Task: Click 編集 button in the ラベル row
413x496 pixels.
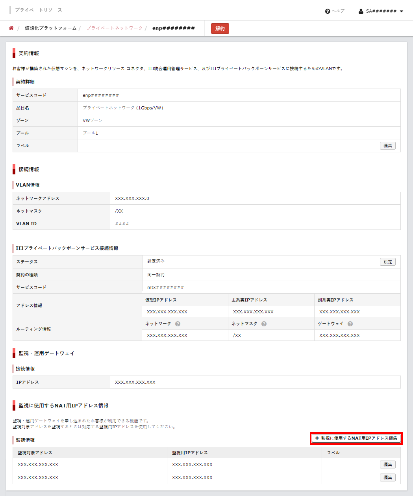Action: (x=387, y=146)
